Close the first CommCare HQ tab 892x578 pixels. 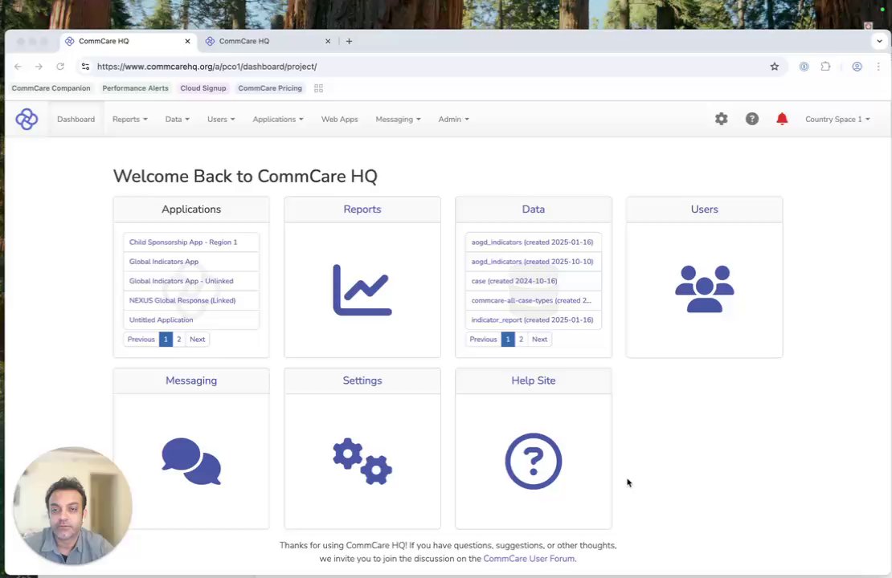[187, 41]
